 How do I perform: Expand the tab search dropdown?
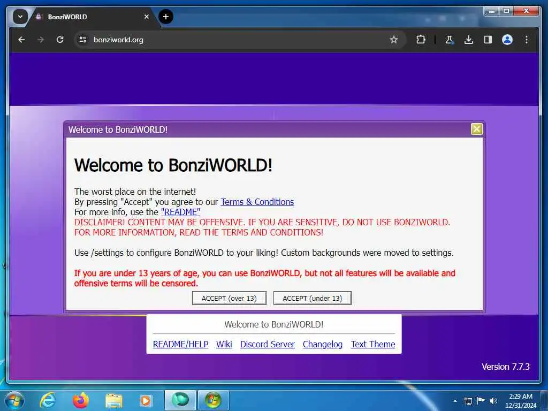(x=20, y=17)
